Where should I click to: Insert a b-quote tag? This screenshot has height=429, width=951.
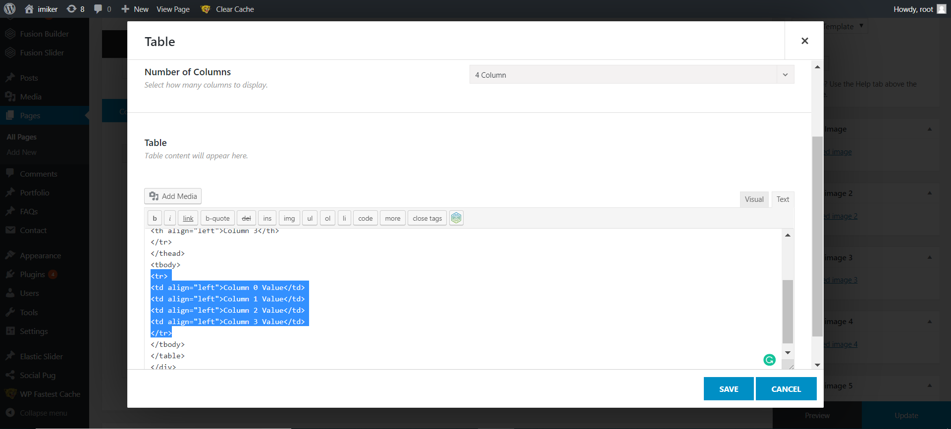pos(217,218)
